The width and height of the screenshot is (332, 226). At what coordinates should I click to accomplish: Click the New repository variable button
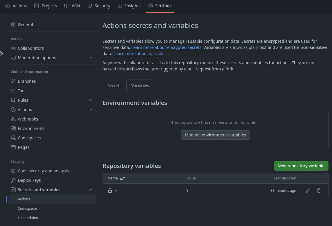click(x=301, y=166)
